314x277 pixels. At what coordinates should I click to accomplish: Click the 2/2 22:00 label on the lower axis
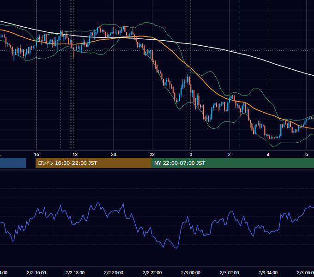tap(152, 272)
